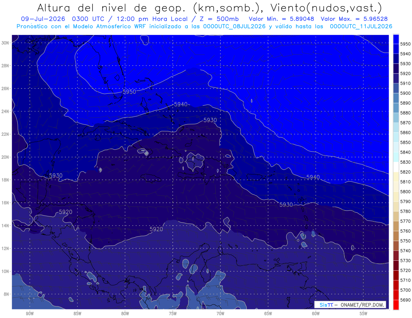
Task: Click the 5840 value in the color legend
Action: [405, 152]
